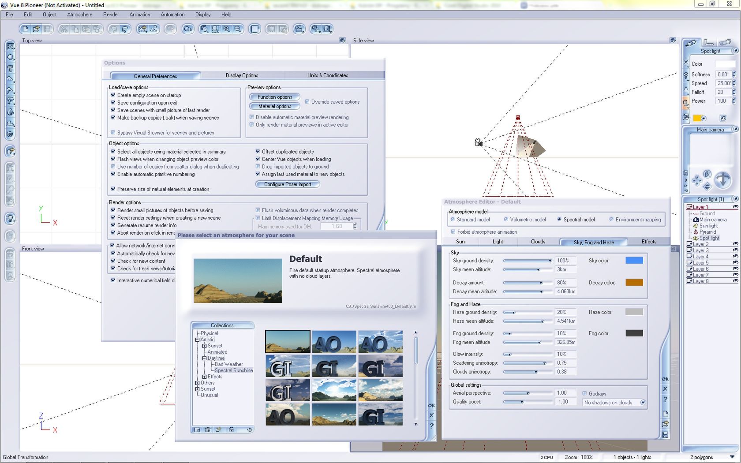Click the plant tree tool in left toolbar
This screenshot has height=463, width=741.
click(x=10, y=101)
